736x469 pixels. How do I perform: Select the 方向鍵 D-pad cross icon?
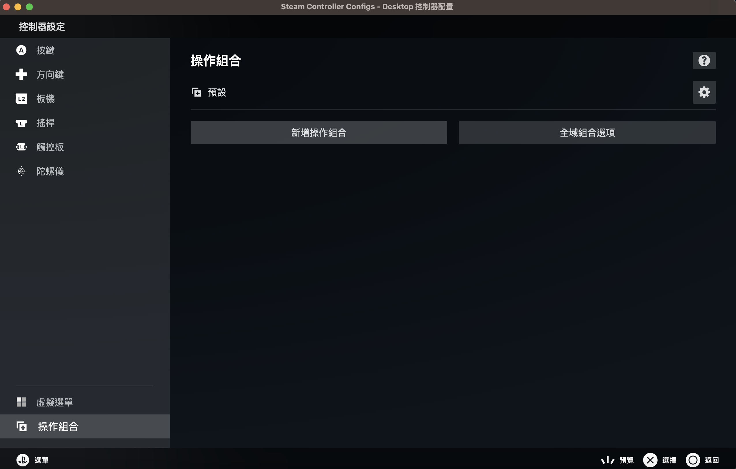tap(21, 74)
